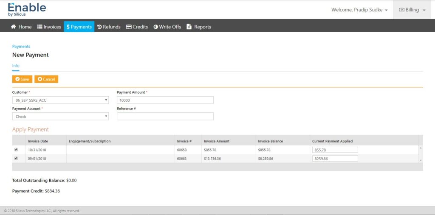Click the Billing money icon
This screenshot has width=435, height=215.
402,10
